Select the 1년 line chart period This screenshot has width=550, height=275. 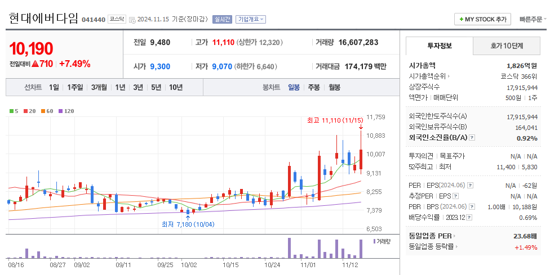click(121, 87)
